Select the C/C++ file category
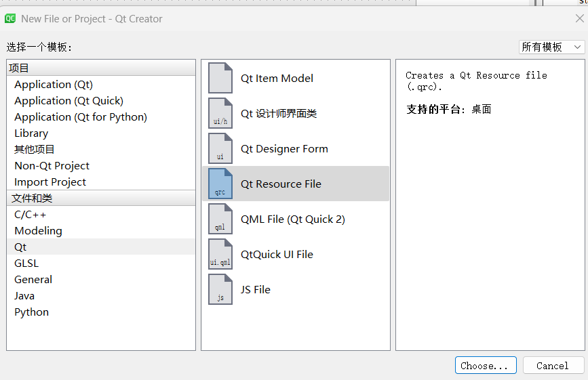 pos(101,215)
